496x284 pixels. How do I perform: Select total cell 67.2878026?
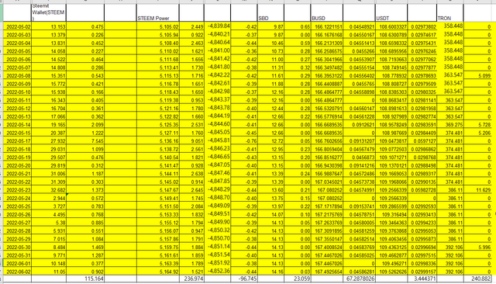point(359,279)
